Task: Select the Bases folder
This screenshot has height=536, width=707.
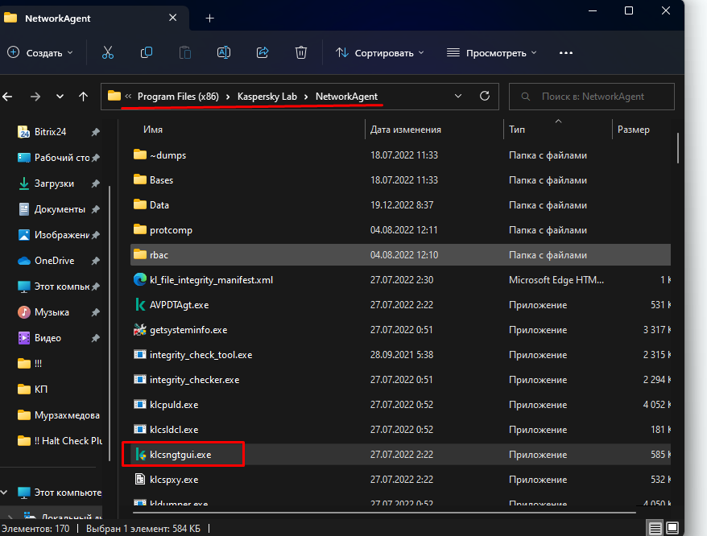Action: point(400,179)
